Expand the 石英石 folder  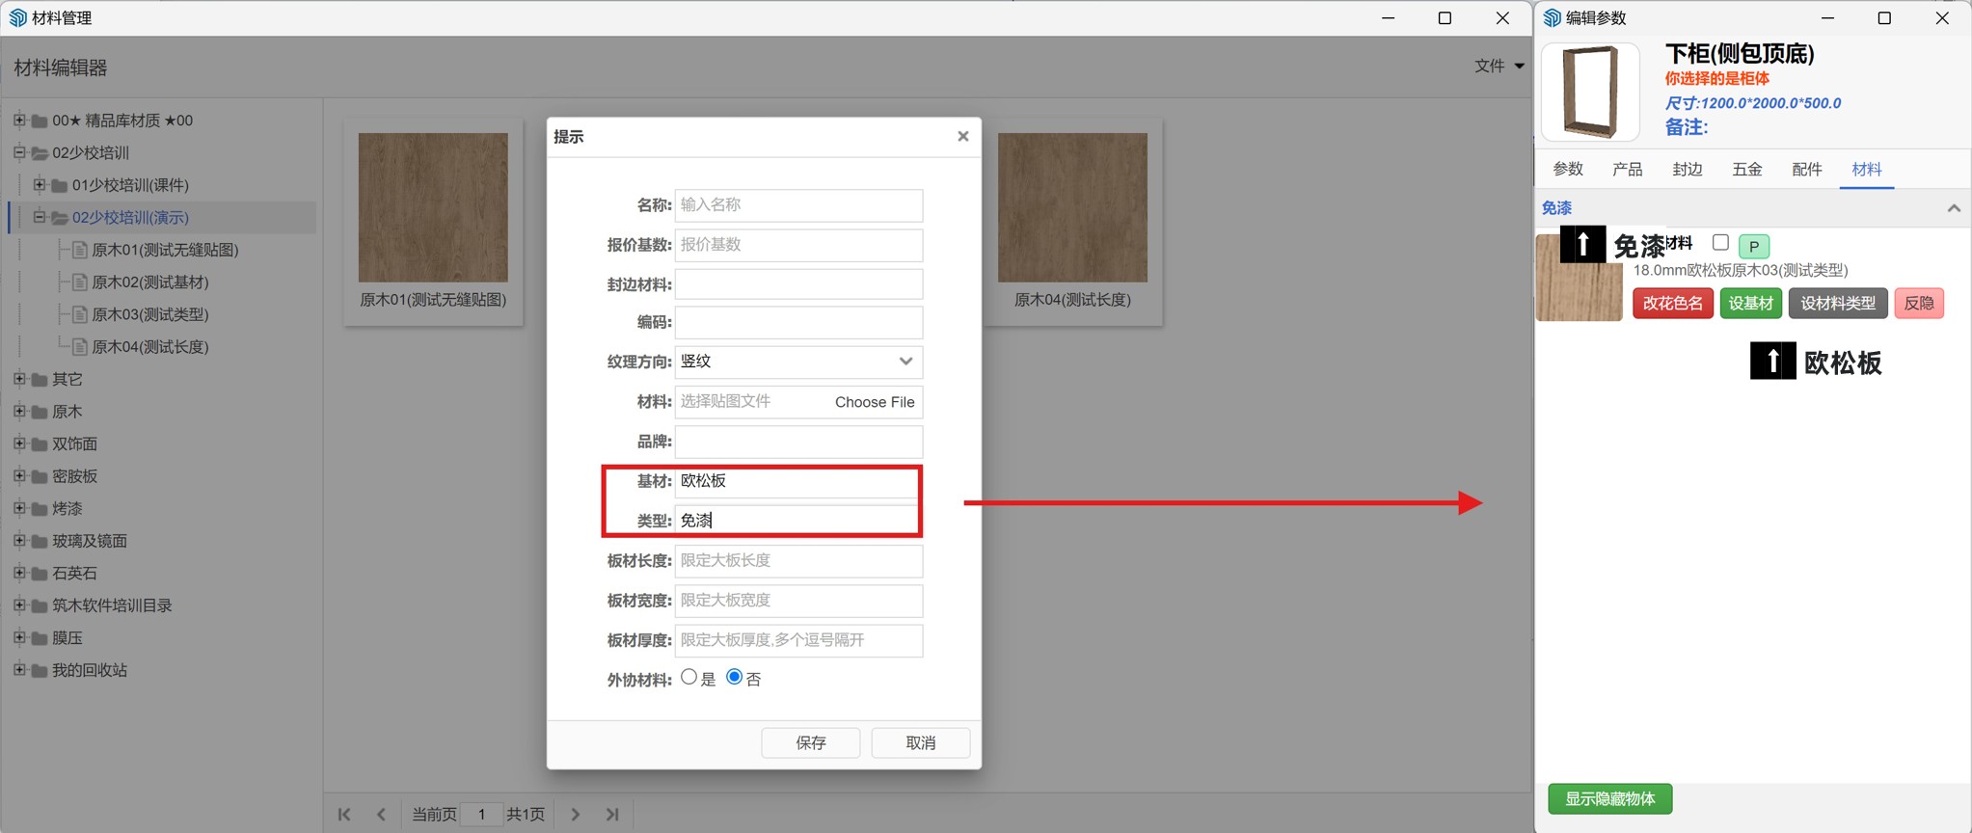19,573
